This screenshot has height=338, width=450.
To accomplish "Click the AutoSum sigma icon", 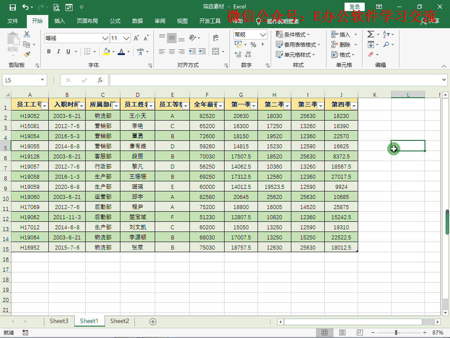I will [370, 34].
